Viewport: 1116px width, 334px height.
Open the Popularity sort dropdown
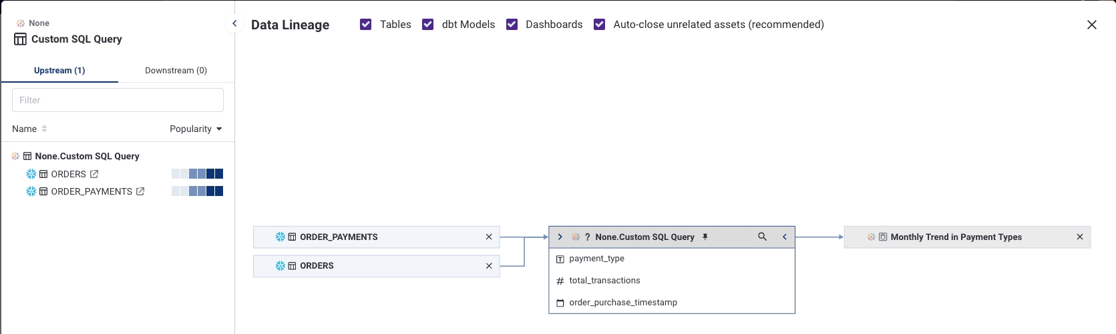pos(196,129)
